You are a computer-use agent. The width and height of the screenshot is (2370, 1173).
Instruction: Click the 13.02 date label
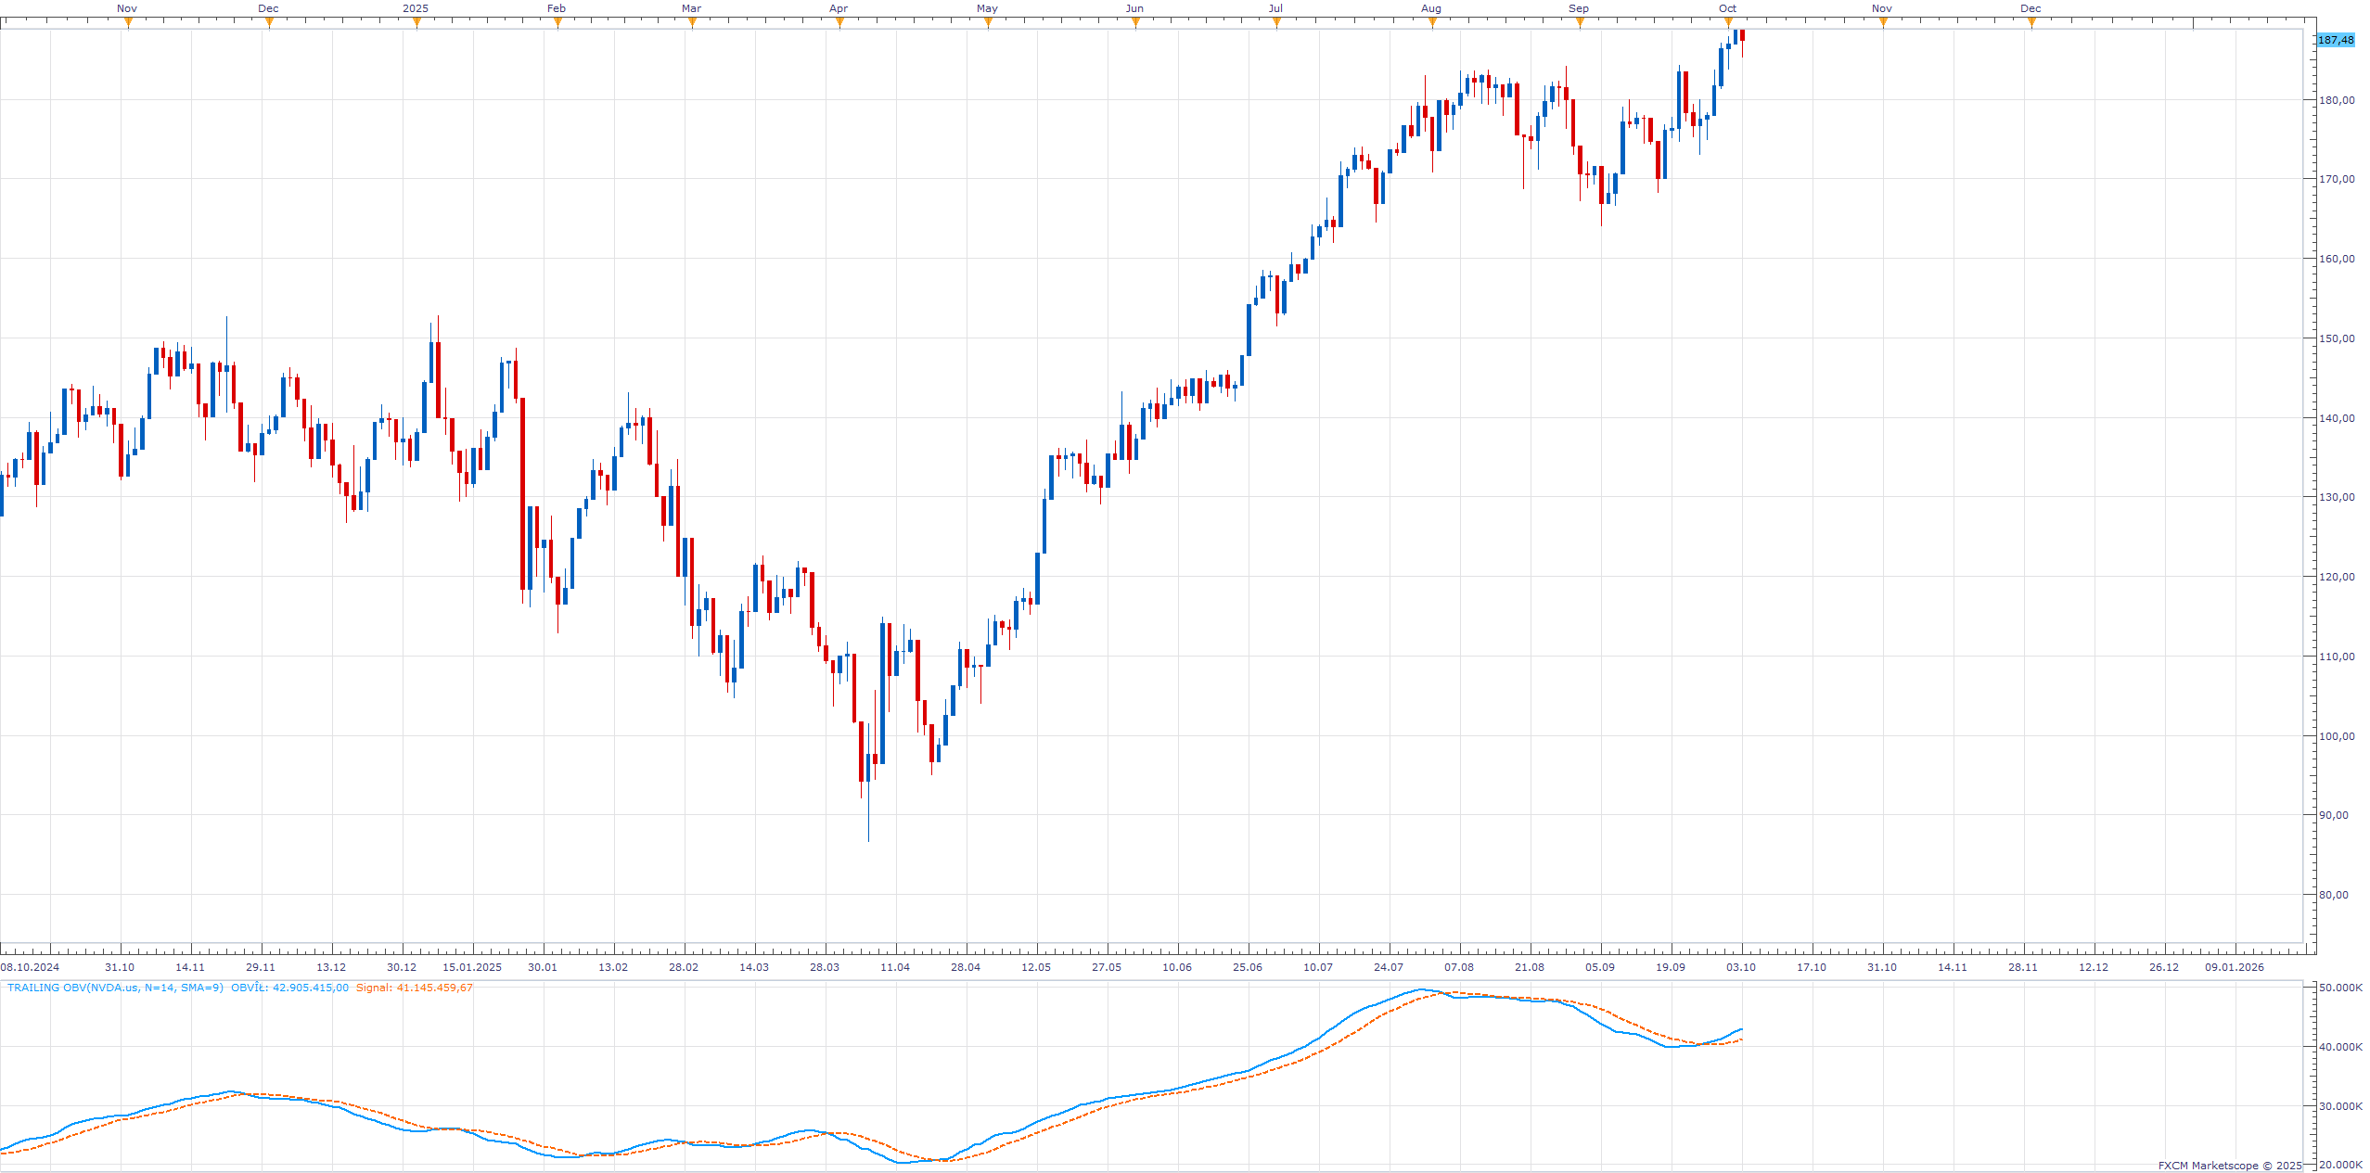click(613, 967)
